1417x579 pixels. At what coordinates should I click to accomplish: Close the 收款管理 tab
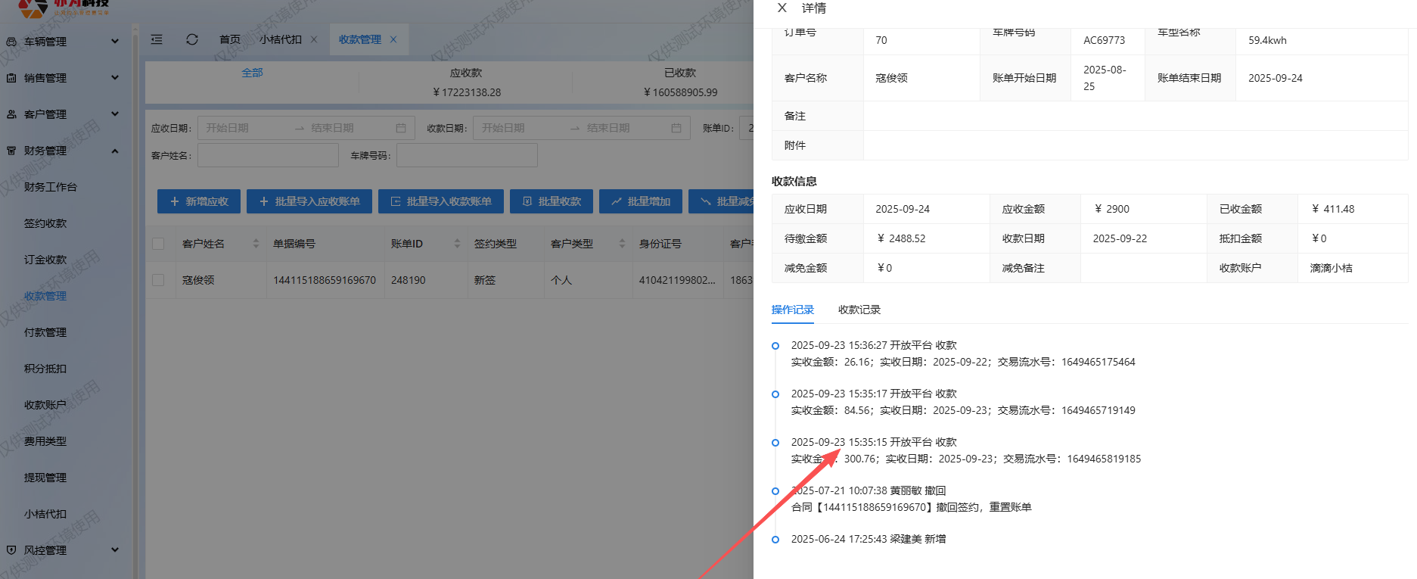tap(393, 39)
